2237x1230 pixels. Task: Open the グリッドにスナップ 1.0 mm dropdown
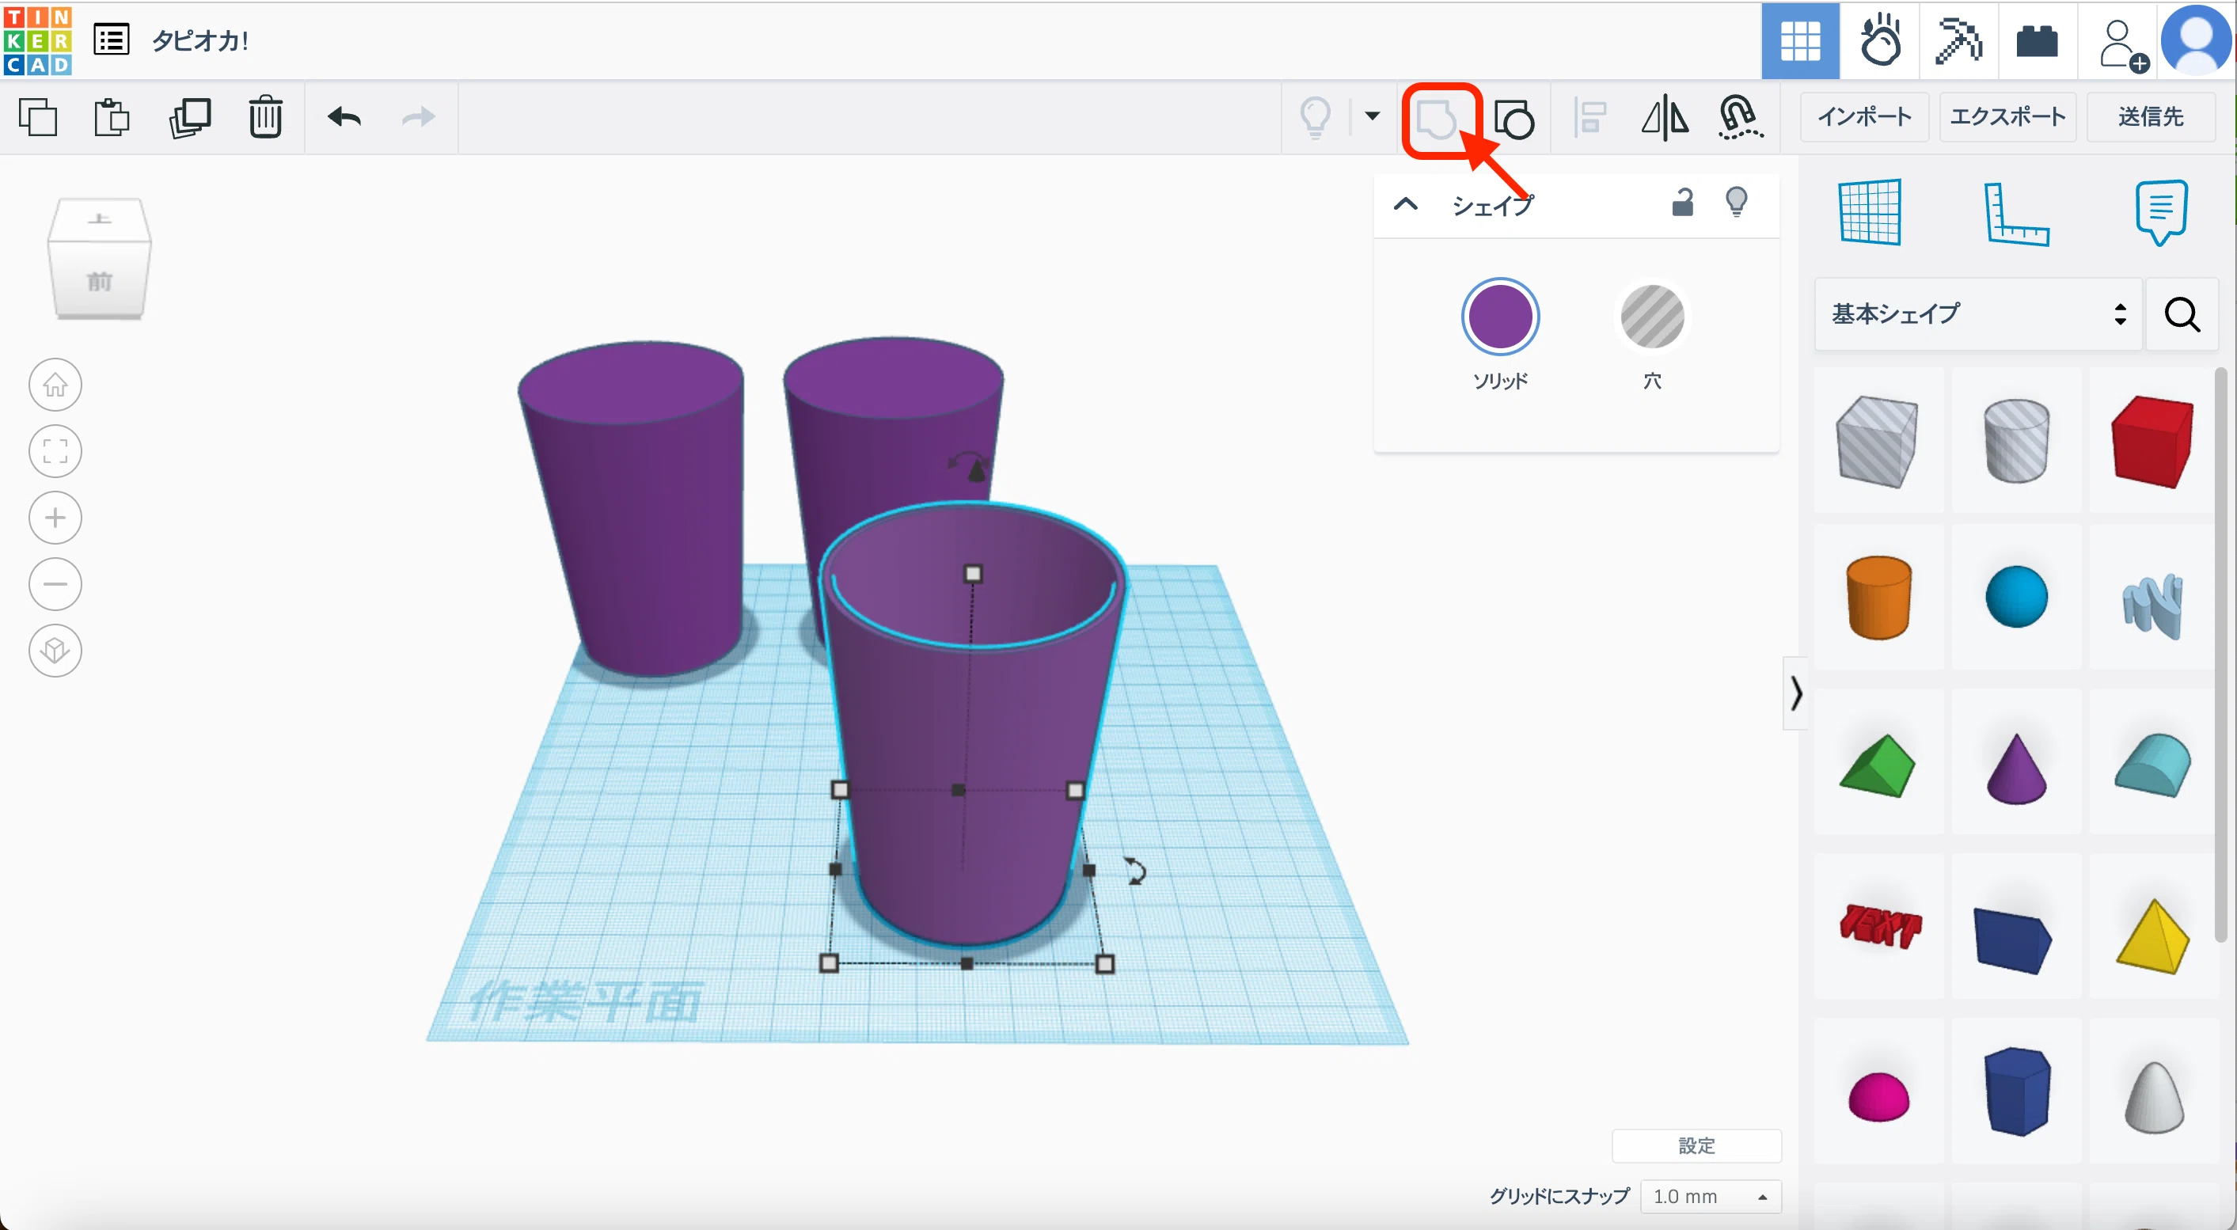click(x=1711, y=1196)
